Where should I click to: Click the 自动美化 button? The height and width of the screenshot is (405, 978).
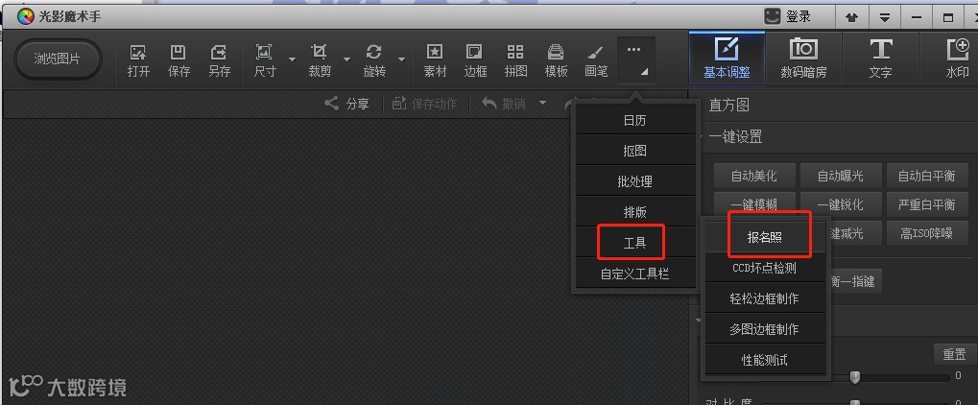(754, 176)
